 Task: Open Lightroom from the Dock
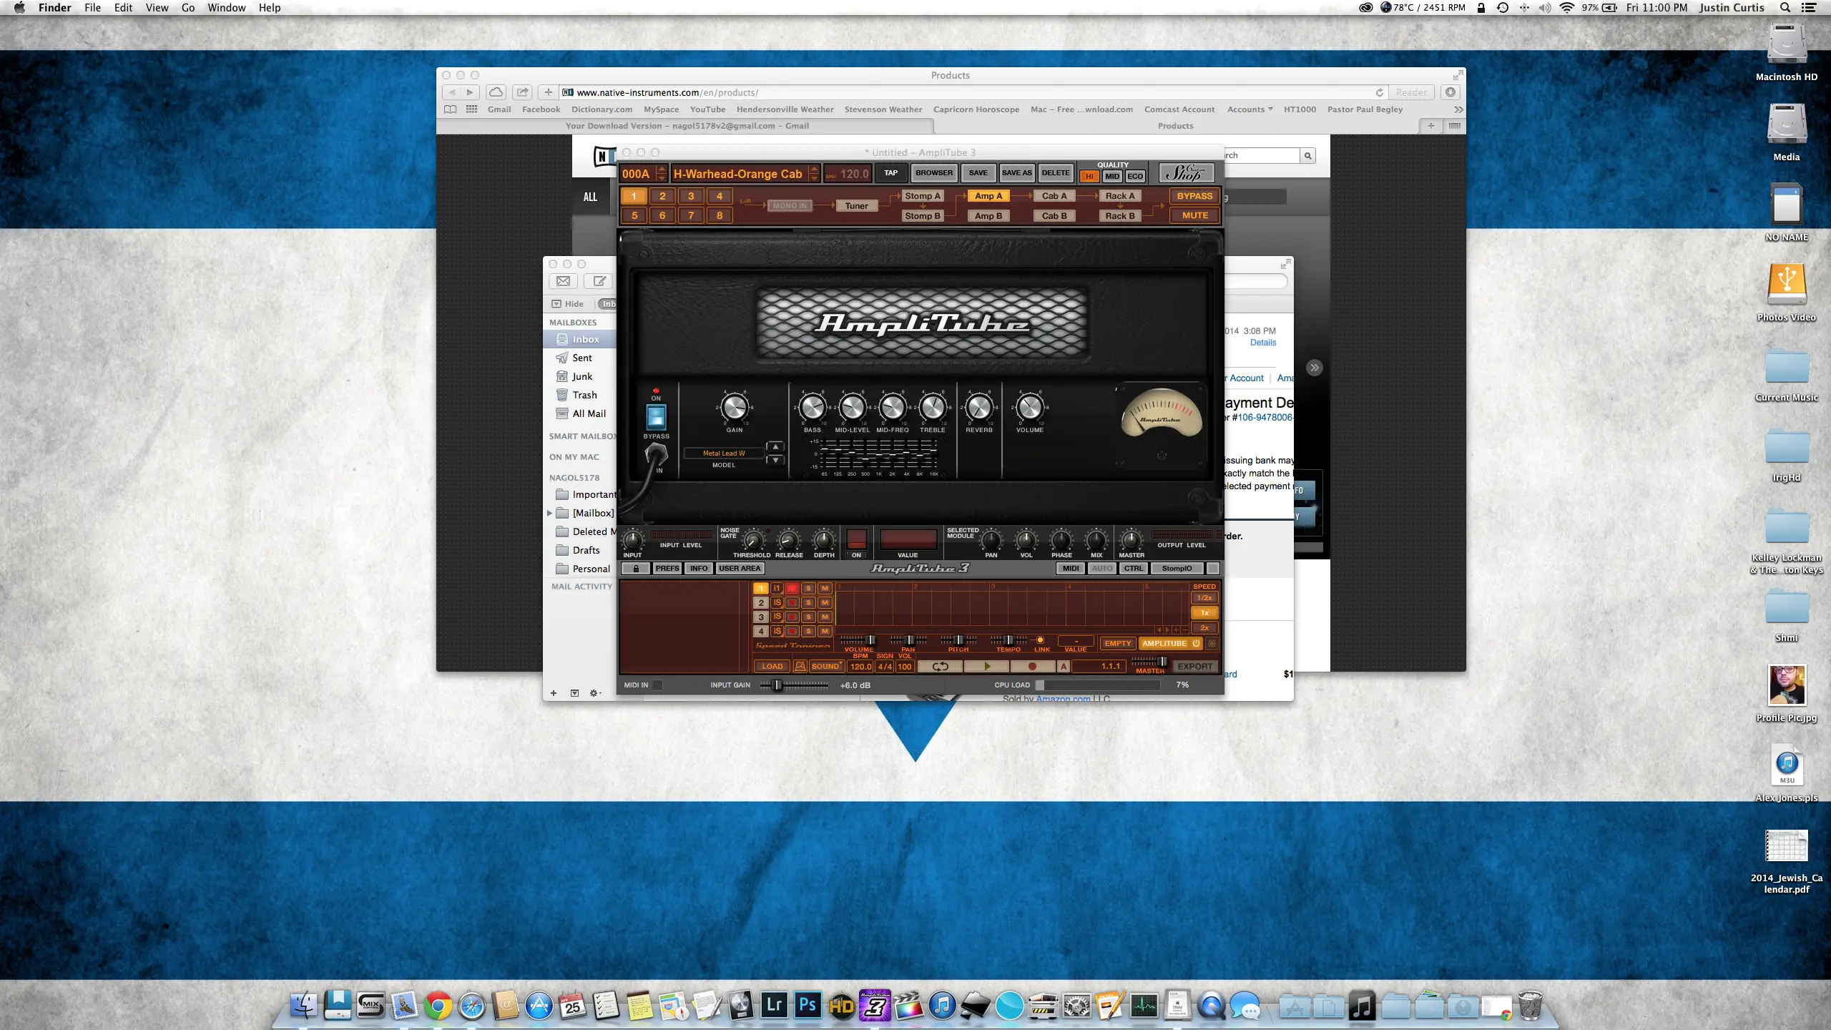coord(774,1005)
